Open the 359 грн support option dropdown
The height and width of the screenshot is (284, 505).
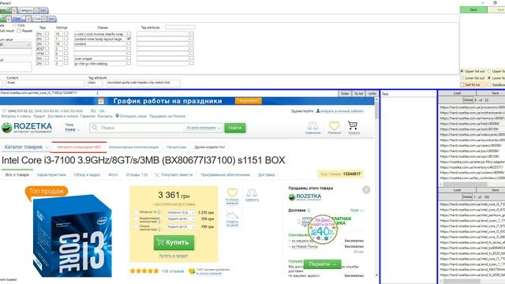(181, 219)
